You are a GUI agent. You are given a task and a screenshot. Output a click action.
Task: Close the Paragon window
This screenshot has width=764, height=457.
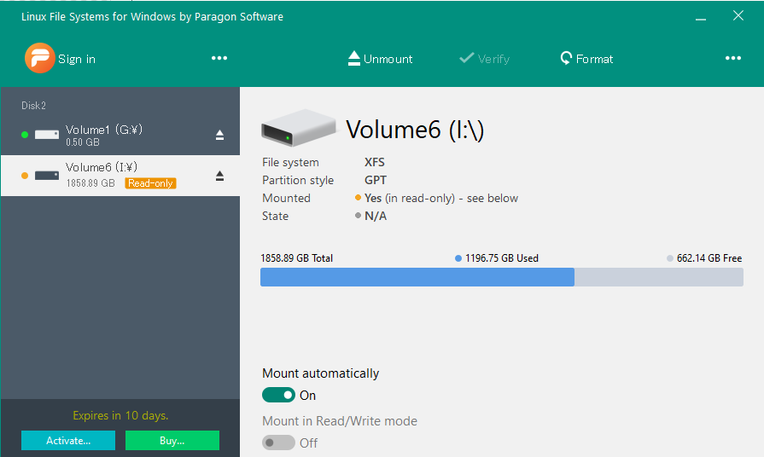coord(738,15)
